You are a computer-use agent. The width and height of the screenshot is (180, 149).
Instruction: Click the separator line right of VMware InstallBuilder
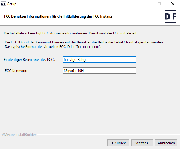108,135
